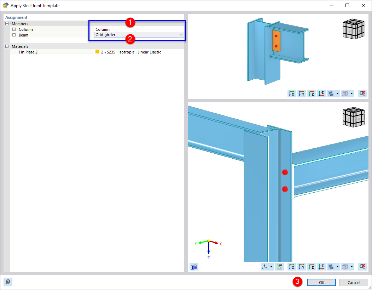This screenshot has width=372, height=290.
Task: Show view in -Y direction in upper preview
Action: pyautogui.click(x=302, y=93)
